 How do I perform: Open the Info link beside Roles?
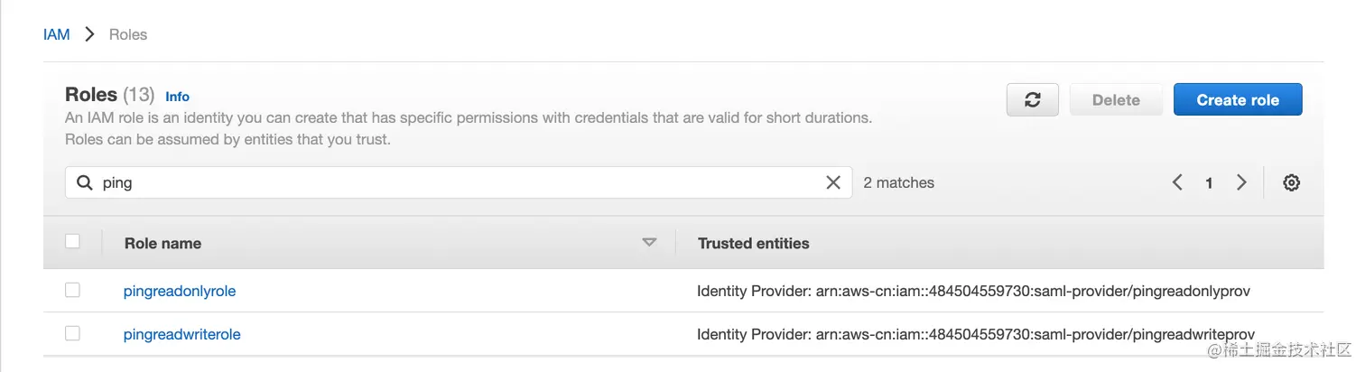point(177,97)
